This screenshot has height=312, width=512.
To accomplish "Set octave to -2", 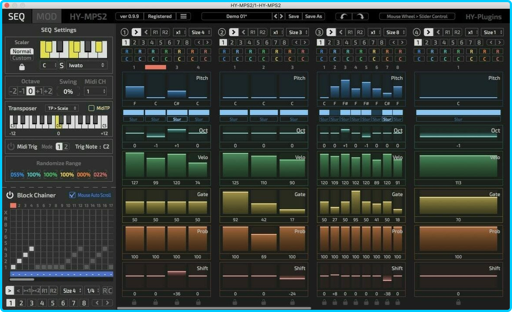I will (x=13, y=91).
